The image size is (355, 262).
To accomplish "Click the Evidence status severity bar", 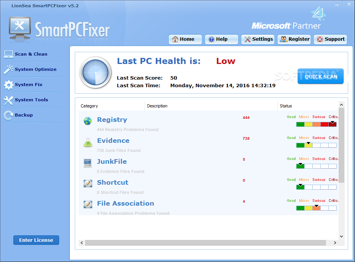I will click(316, 145).
